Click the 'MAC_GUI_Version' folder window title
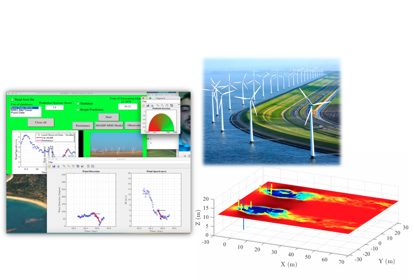Image resolution: width=414 pixels, height=280 pixels. [168, 95]
